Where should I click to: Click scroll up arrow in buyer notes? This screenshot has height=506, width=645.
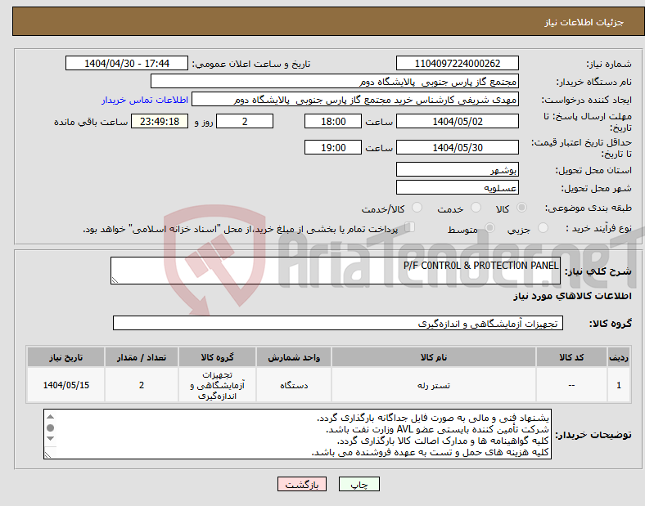[x=50, y=417]
